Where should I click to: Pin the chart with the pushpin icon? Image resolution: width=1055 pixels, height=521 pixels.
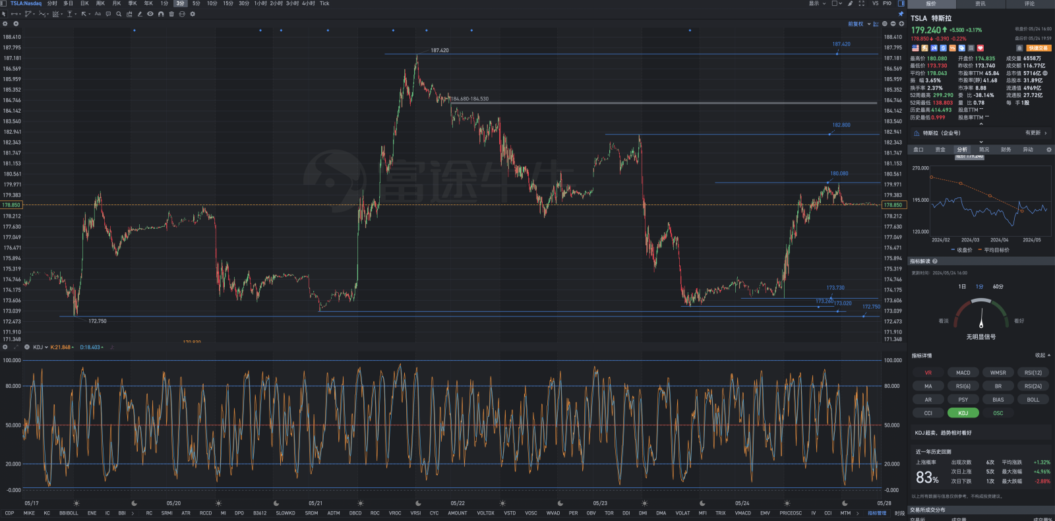(x=901, y=14)
